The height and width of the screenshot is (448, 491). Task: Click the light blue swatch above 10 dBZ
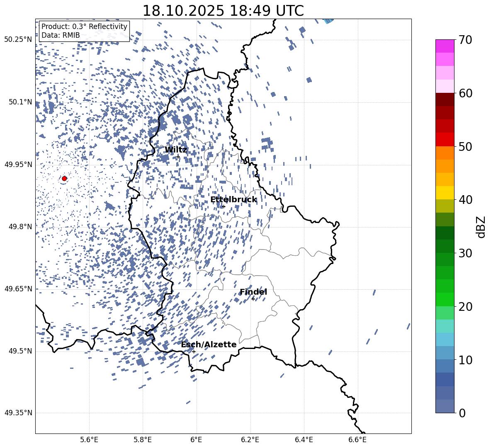tap(445, 353)
